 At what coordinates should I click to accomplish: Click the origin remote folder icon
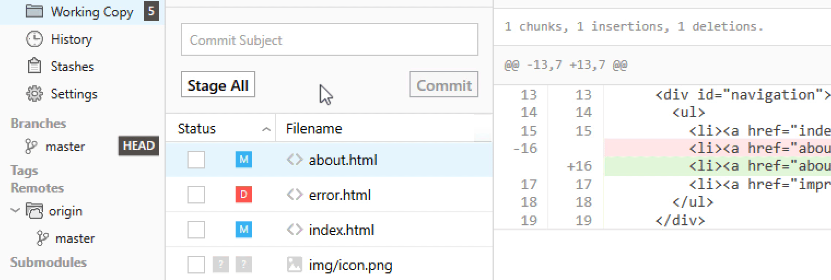click(x=36, y=211)
